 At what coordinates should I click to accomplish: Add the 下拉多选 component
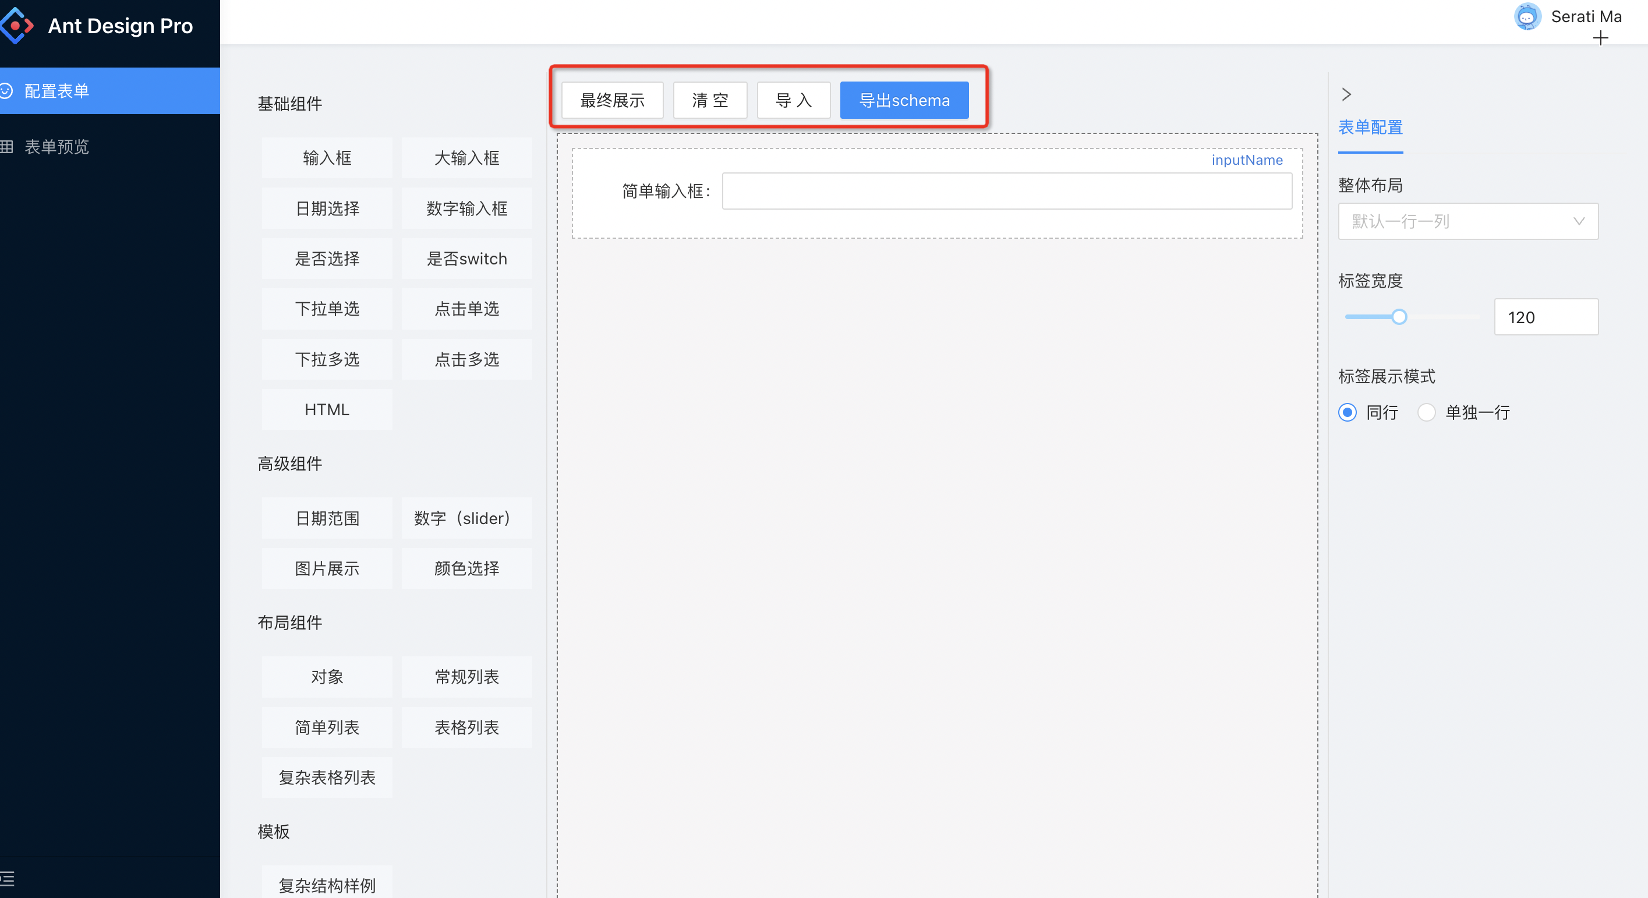pyautogui.click(x=327, y=359)
